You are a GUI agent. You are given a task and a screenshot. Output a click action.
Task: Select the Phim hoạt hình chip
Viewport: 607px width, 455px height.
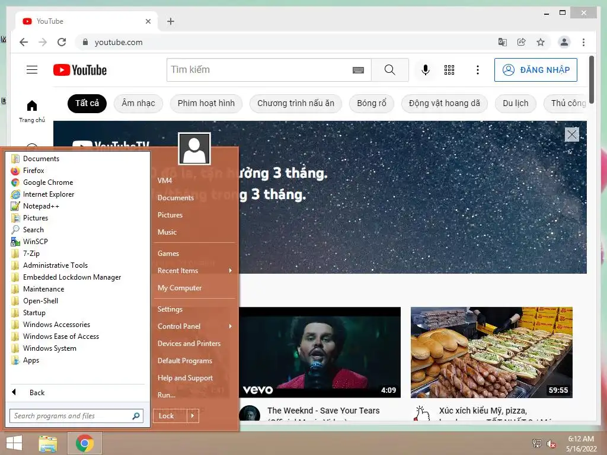[206, 103]
